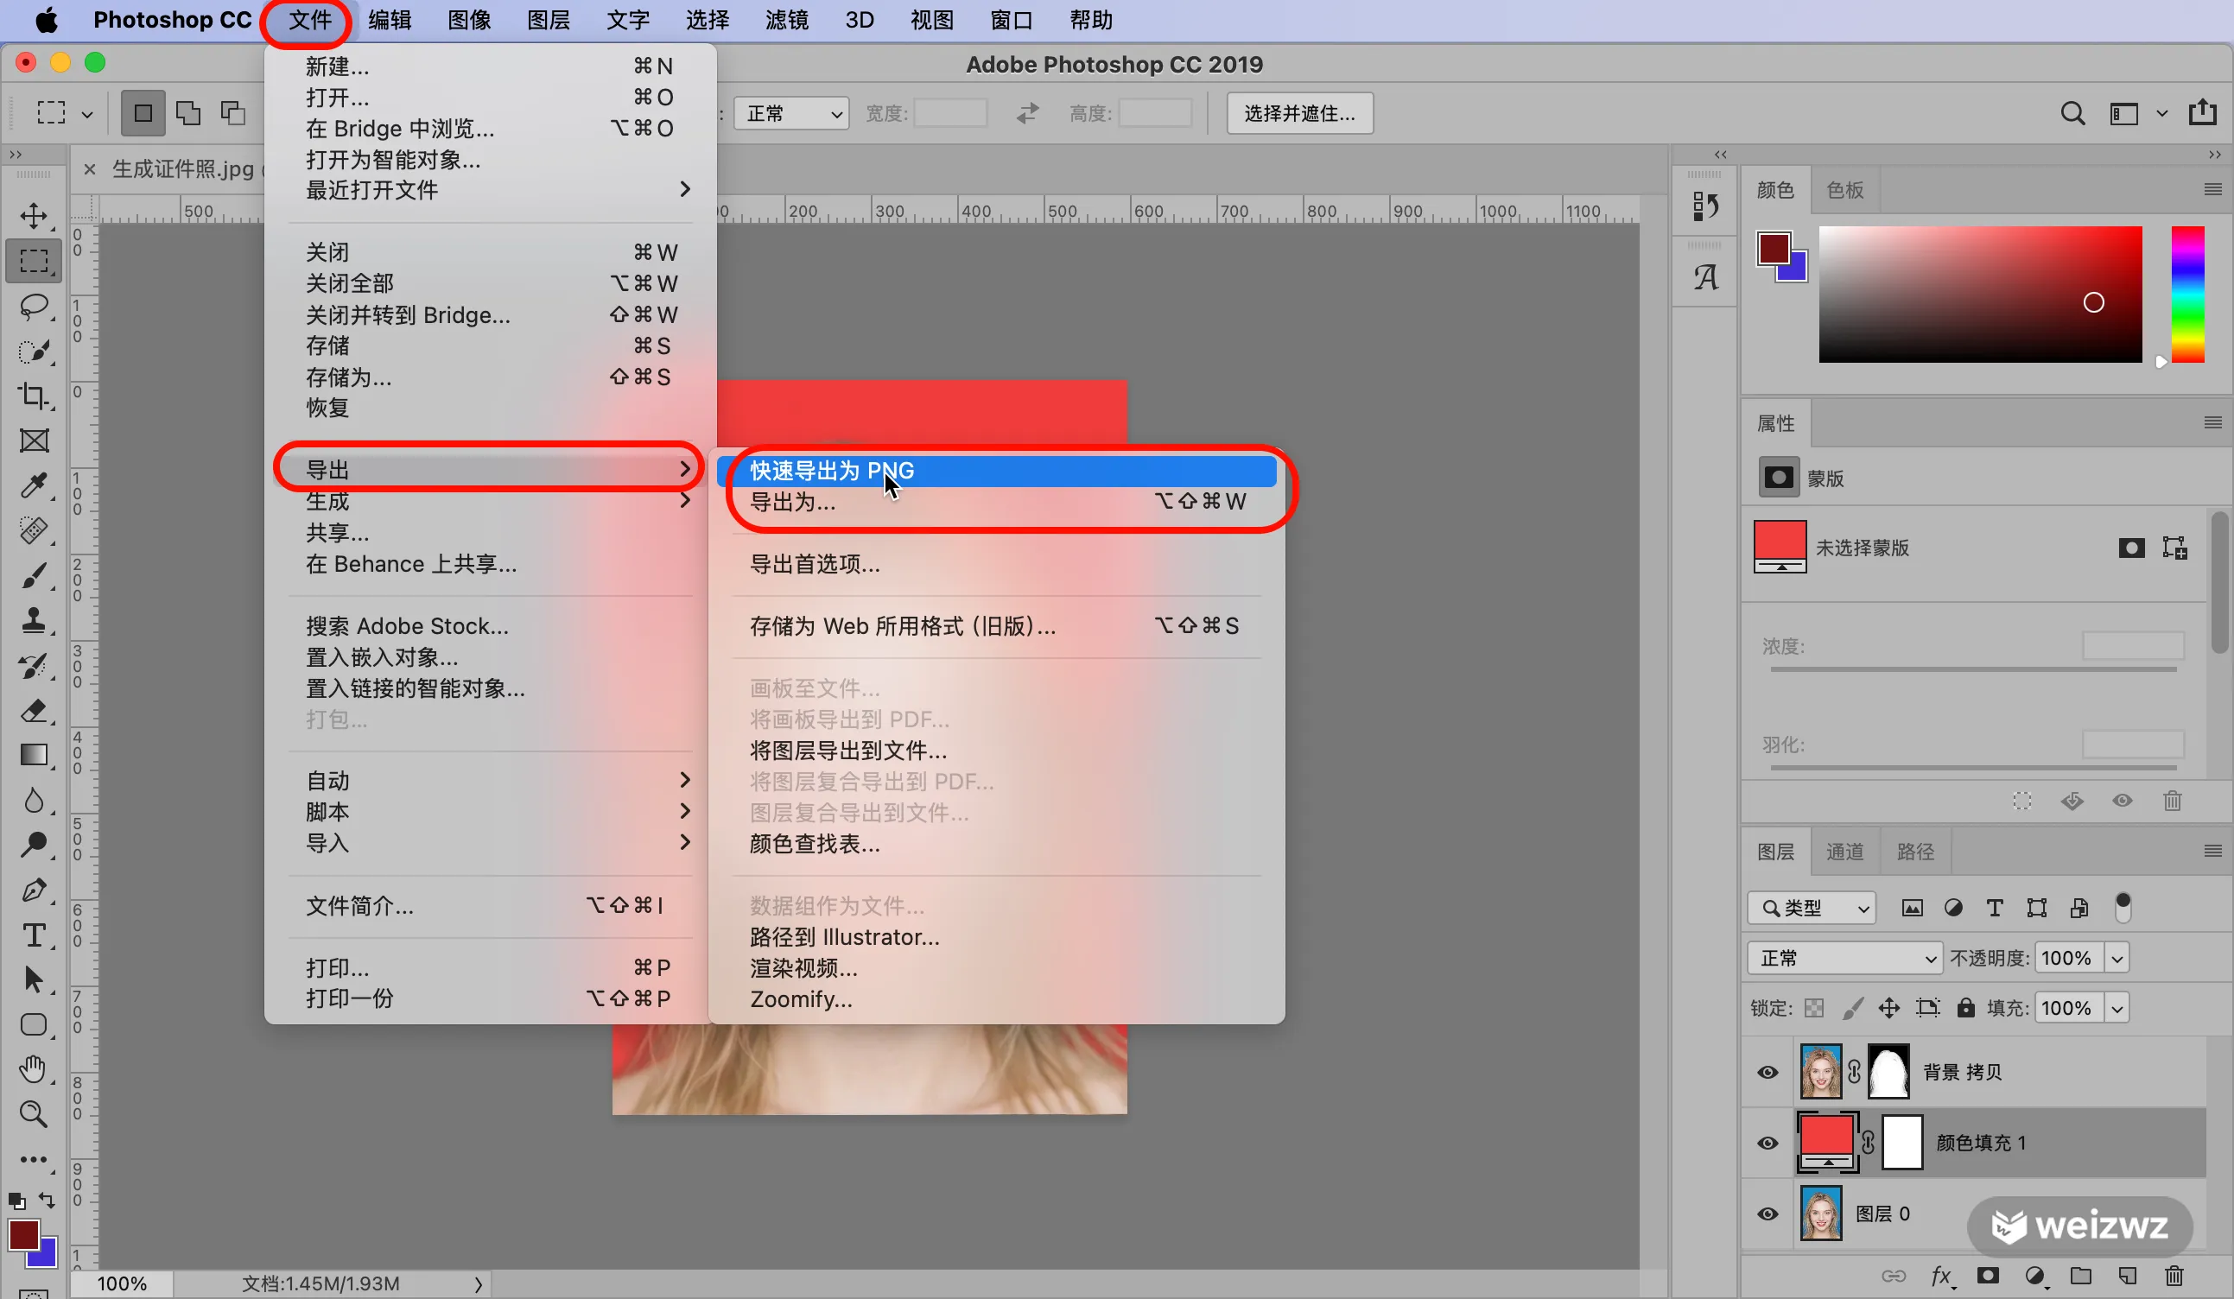Select the Blur tool
2234x1299 pixels.
[34, 800]
